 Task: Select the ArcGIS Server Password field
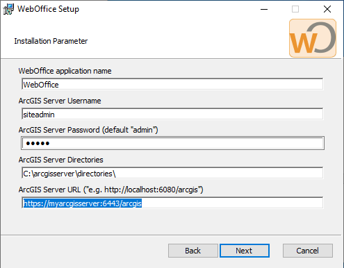click(172, 143)
